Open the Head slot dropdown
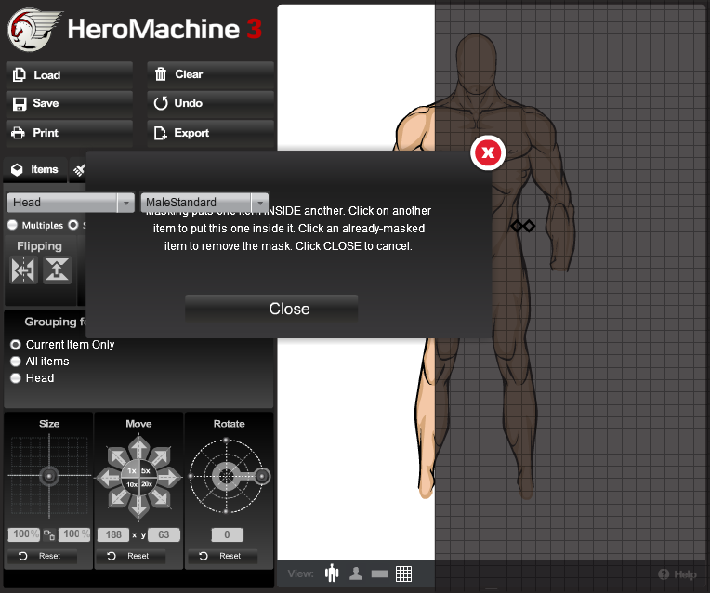 71,203
